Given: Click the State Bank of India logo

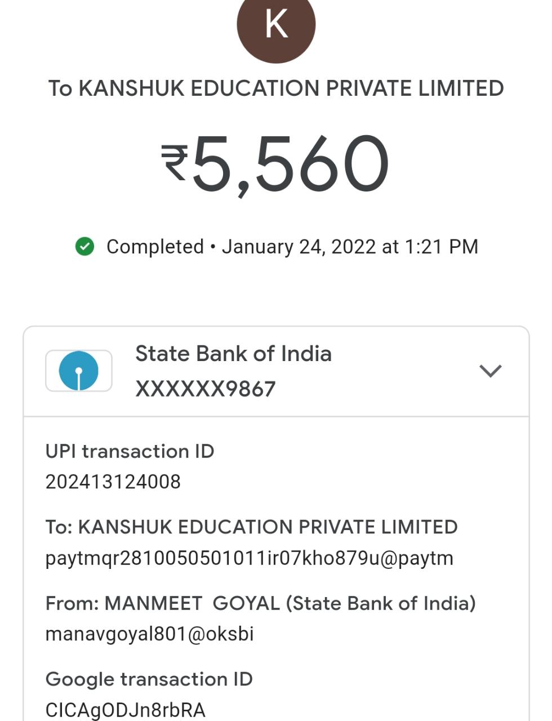Looking at the screenshot, I should [79, 371].
